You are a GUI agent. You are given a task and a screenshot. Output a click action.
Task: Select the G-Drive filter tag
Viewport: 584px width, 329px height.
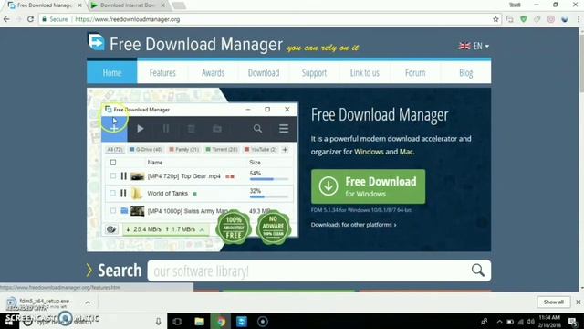pyautogui.click(x=146, y=150)
